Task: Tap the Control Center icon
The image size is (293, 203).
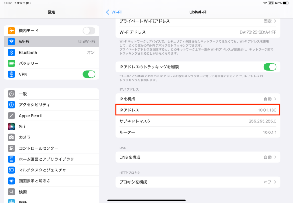Action: (11, 148)
